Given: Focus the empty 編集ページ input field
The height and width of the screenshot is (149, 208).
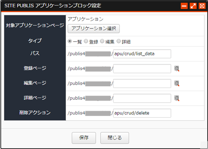Looking at the screenshot, I should (x=142, y=83).
